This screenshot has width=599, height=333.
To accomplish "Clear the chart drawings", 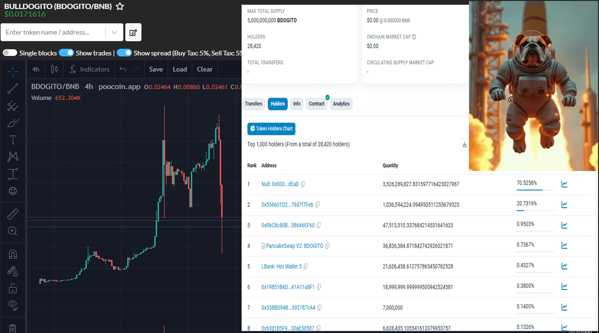I will pos(205,69).
